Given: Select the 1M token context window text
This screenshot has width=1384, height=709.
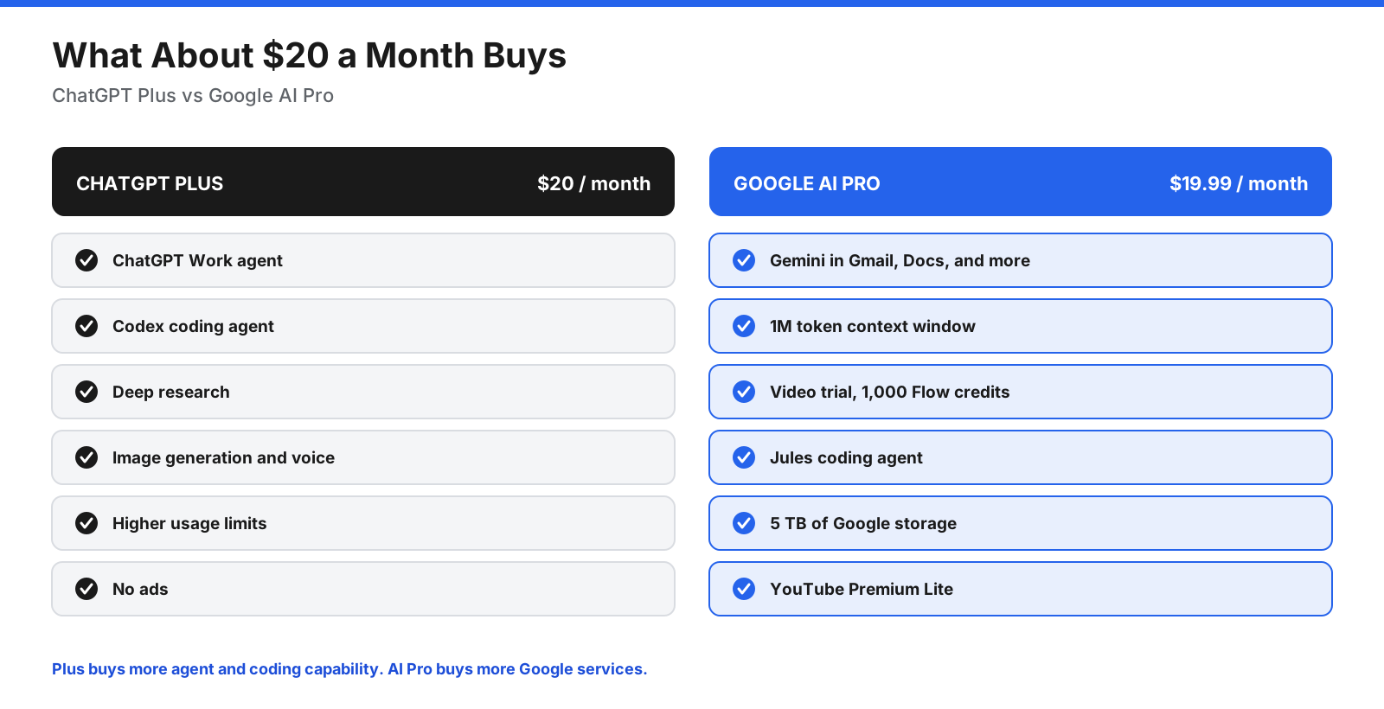Looking at the screenshot, I should coord(873,326).
